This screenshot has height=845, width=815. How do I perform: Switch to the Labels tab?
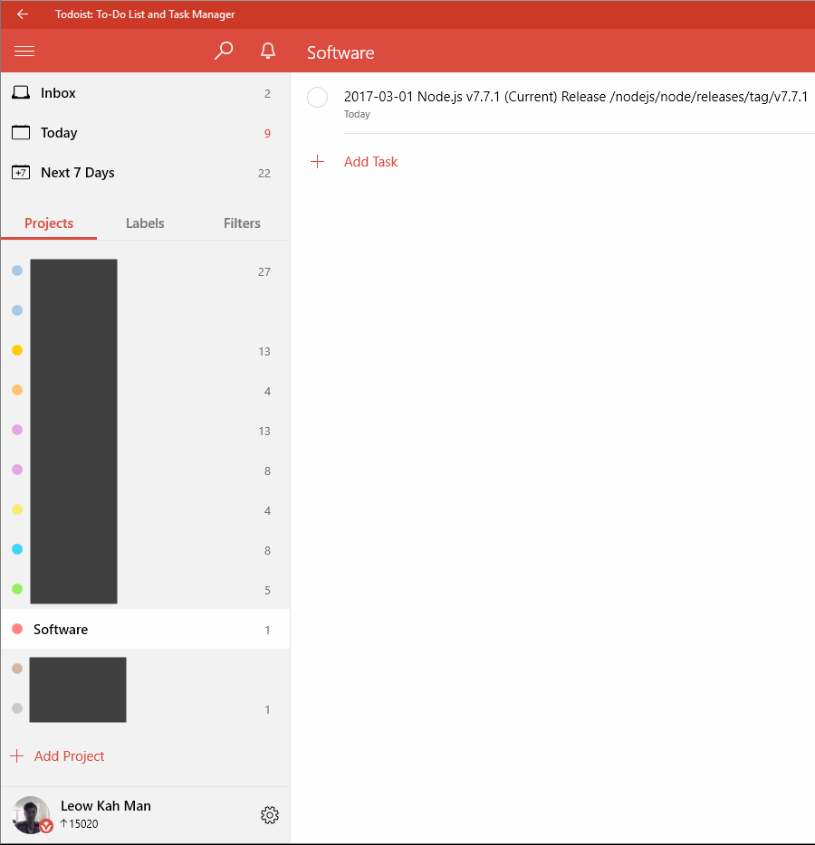(145, 223)
